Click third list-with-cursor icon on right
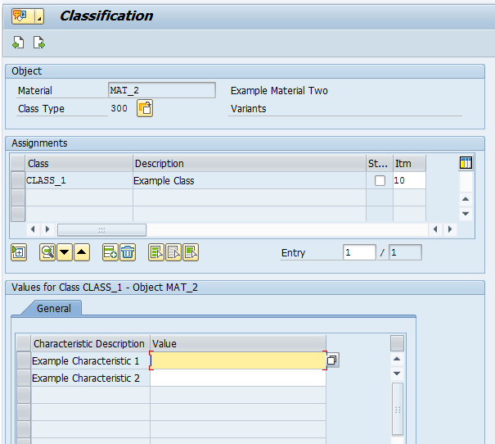The image size is (495, 444). pos(191,252)
